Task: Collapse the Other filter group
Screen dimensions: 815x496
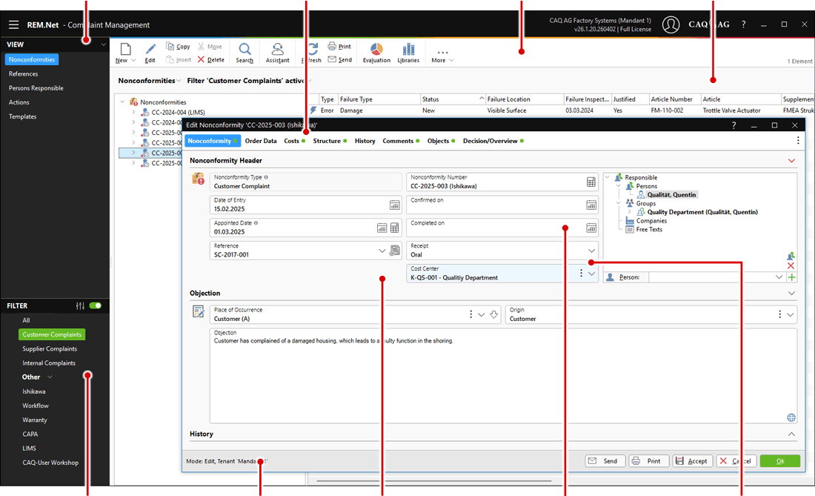Action: point(50,377)
